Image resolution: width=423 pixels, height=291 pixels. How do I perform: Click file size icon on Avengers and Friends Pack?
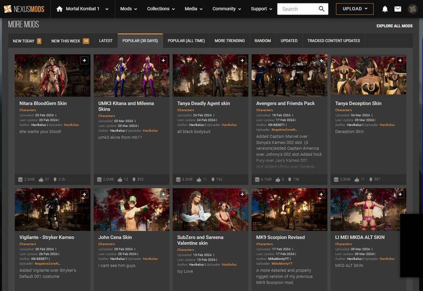257,179
